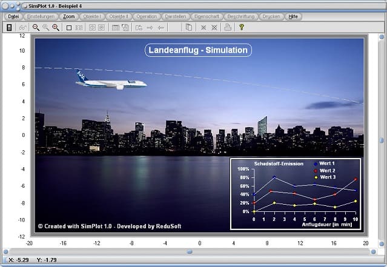
Task: Open the Zoom menu
Action: (x=69, y=16)
